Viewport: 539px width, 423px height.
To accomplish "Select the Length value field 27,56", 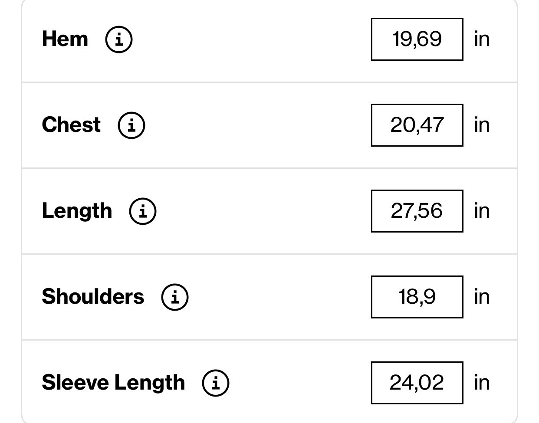I will point(417,211).
